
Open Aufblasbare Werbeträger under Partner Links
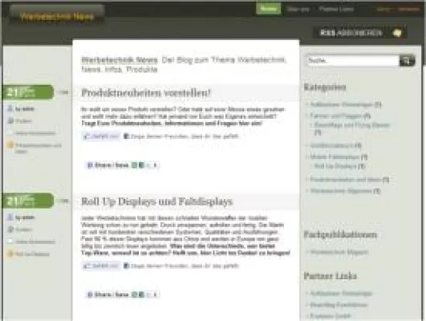pyautogui.click(x=341, y=293)
